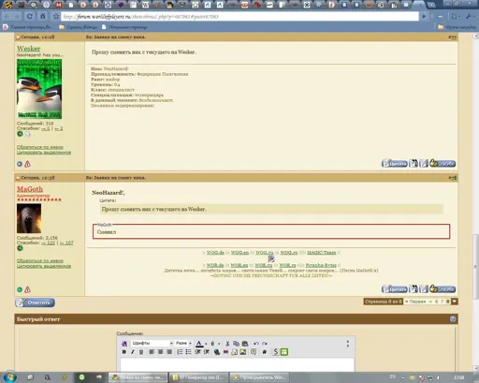Toggle multi-quote on MaGoth's post
Screen dimensions: 479x383
[414, 289]
